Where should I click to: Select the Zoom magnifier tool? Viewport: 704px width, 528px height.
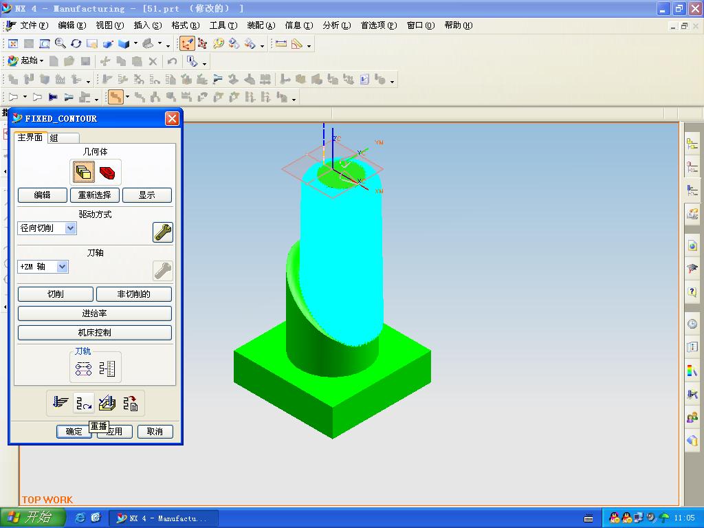60,43
